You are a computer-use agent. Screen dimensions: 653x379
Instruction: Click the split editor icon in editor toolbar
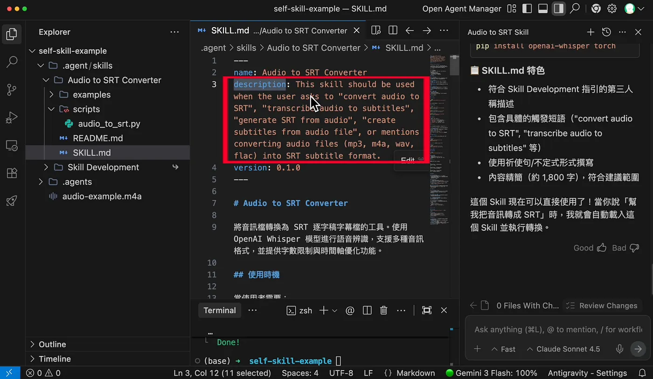[x=393, y=30]
